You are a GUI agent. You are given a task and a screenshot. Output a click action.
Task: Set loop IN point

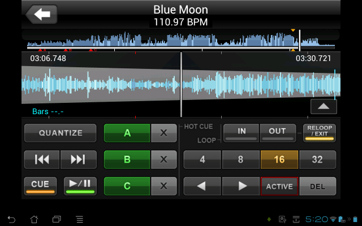point(242,133)
